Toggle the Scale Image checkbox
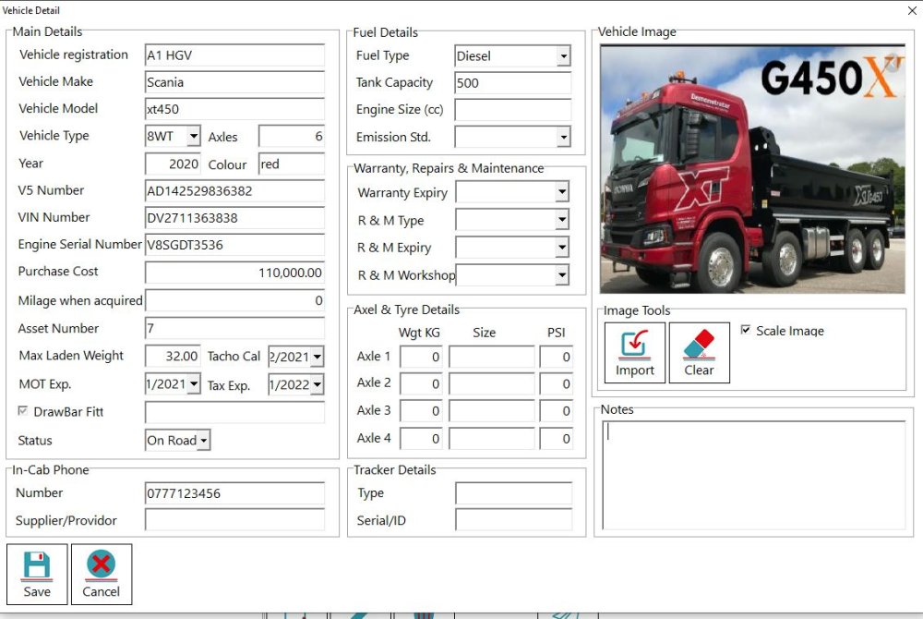Viewport: 923px width, 619px height. 745,330
